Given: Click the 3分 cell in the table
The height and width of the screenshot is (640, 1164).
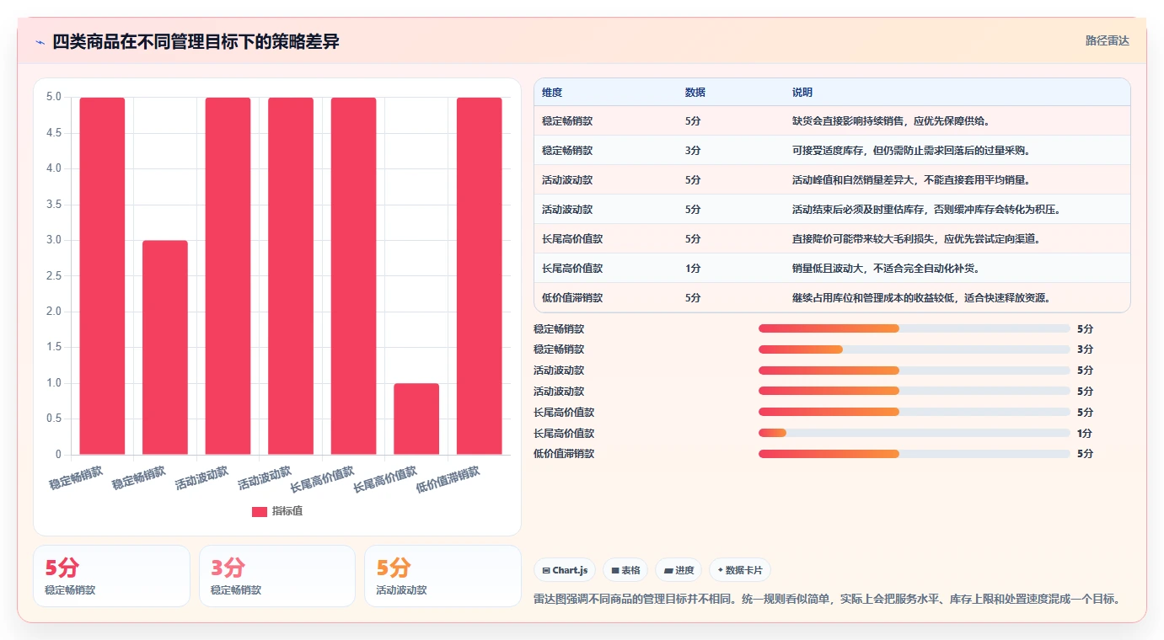Looking at the screenshot, I should click(693, 151).
